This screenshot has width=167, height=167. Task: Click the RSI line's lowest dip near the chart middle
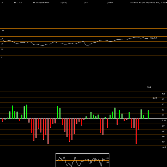click(88, 46)
